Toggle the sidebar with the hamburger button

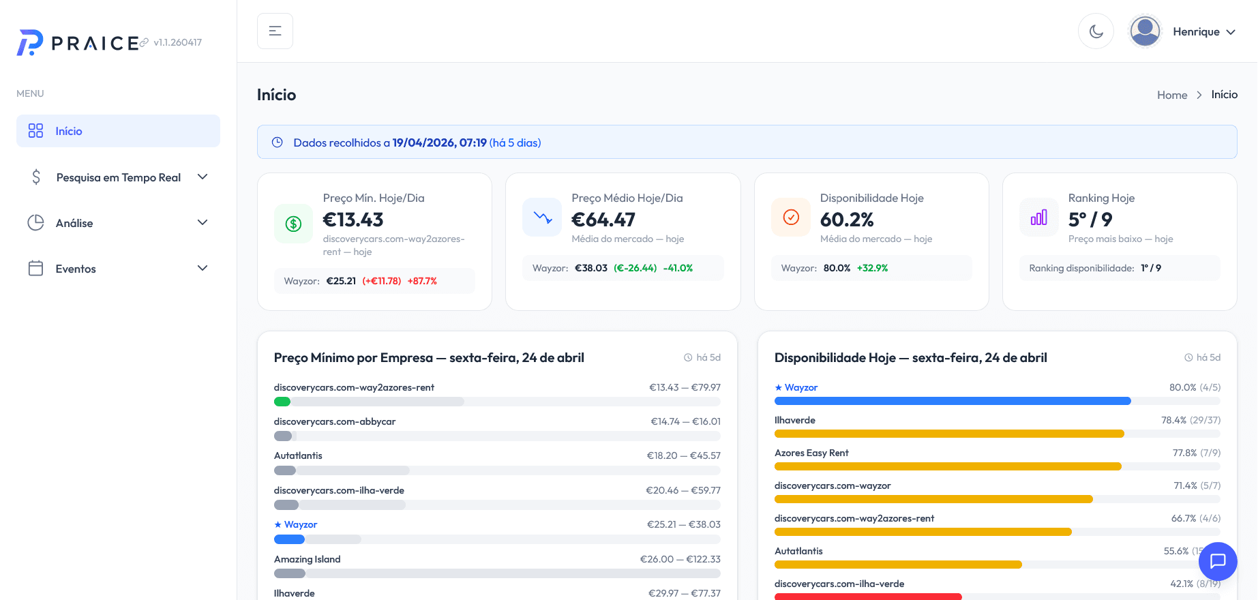tap(275, 31)
